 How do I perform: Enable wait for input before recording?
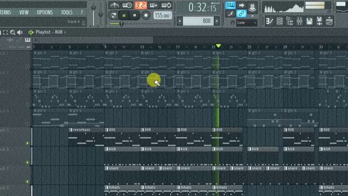click(127, 5)
